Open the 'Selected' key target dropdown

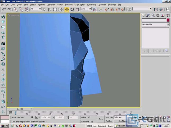[x=131, y=117]
